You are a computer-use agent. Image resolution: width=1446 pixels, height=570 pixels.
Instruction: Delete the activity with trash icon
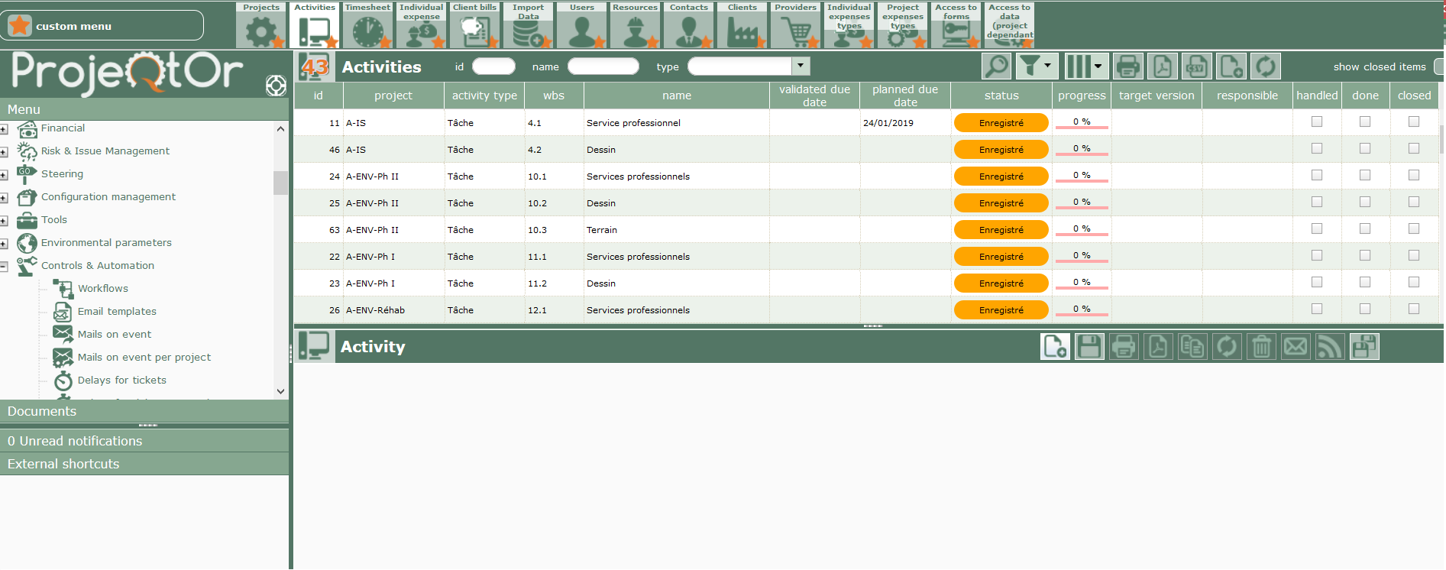tap(1261, 347)
